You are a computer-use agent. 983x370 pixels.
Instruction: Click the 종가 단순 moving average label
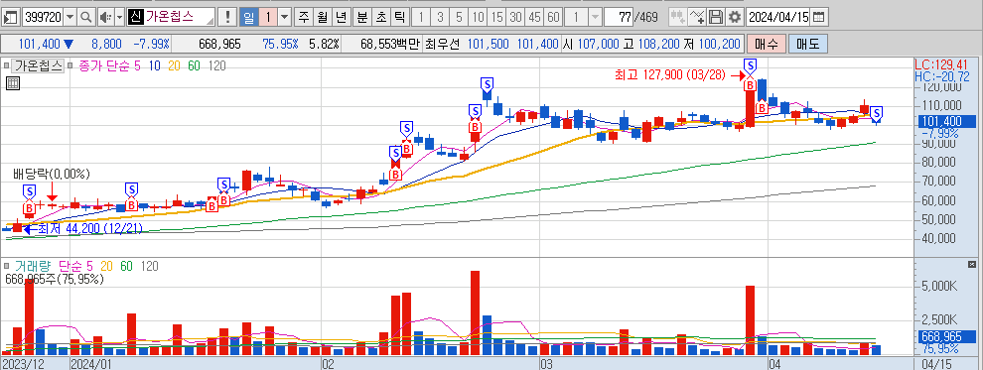104,65
